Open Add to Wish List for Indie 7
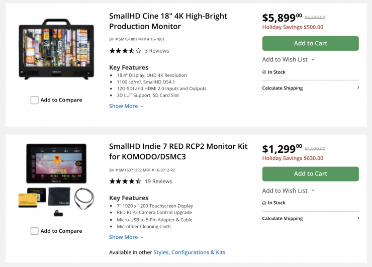The width and height of the screenshot is (372, 267). (288, 191)
